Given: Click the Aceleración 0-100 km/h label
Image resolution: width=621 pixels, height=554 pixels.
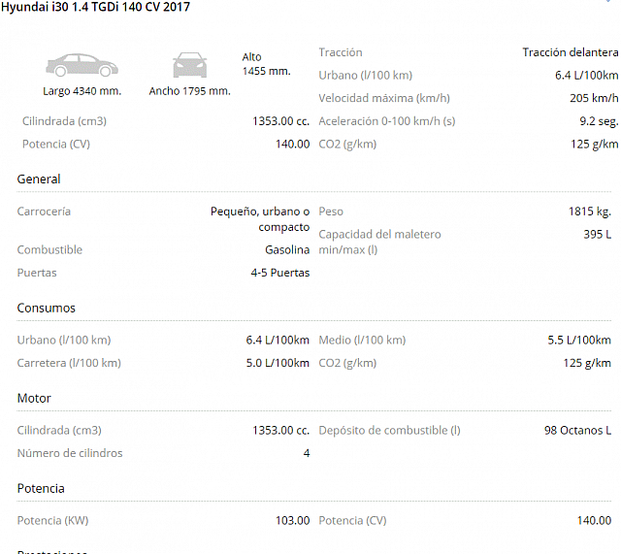Looking at the screenshot, I should click(387, 121).
